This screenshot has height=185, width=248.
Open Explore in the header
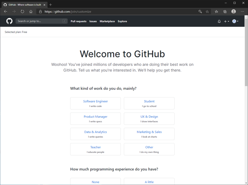[122, 21]
